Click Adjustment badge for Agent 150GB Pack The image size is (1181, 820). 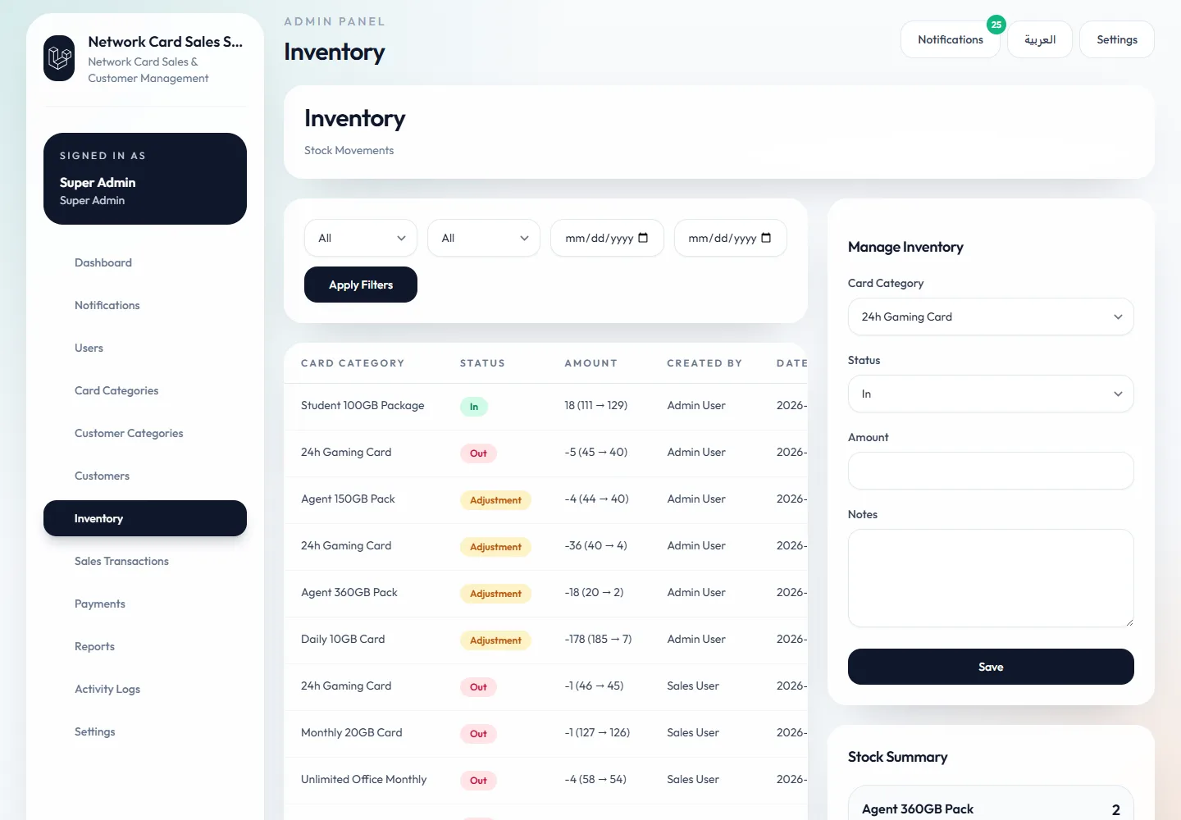click(x=495, y=500)
